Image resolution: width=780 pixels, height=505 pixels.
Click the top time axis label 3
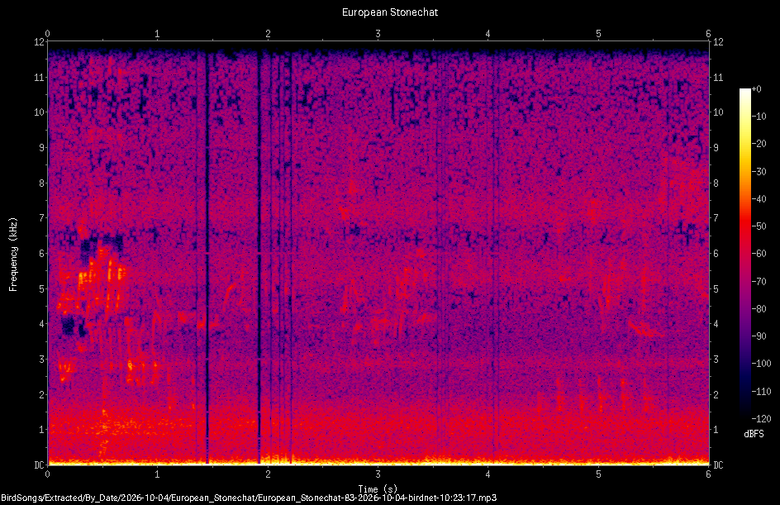pyautogui.click(x=378, y=34)
